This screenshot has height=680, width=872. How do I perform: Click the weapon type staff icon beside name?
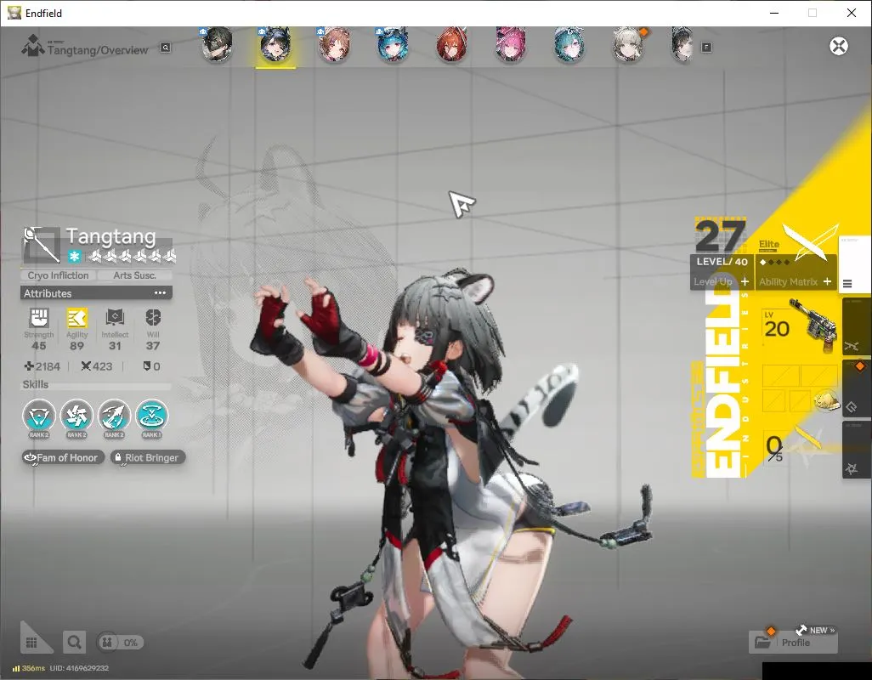(41, 244)
